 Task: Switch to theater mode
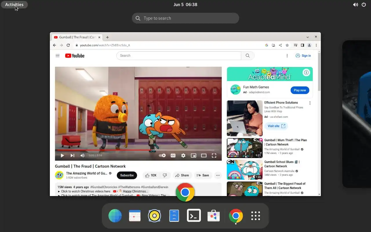tap(204, 155)
